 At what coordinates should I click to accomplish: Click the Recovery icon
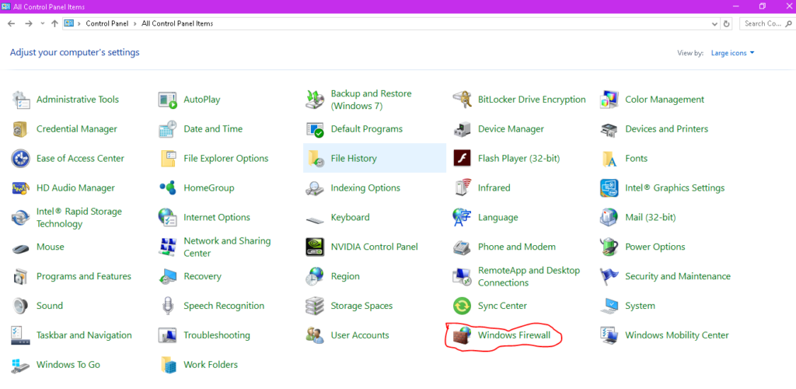coord(168,276)
